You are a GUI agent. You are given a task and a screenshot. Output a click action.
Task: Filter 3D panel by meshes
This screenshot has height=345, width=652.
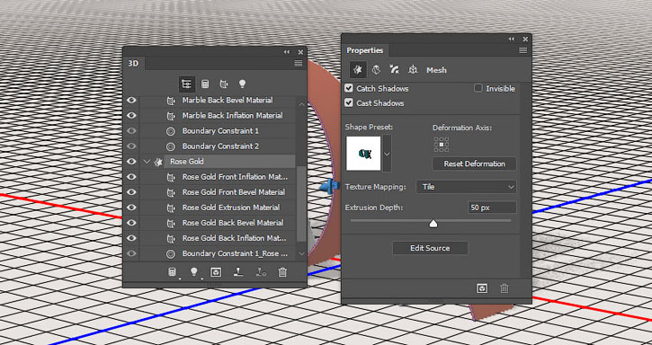[205, 84]
